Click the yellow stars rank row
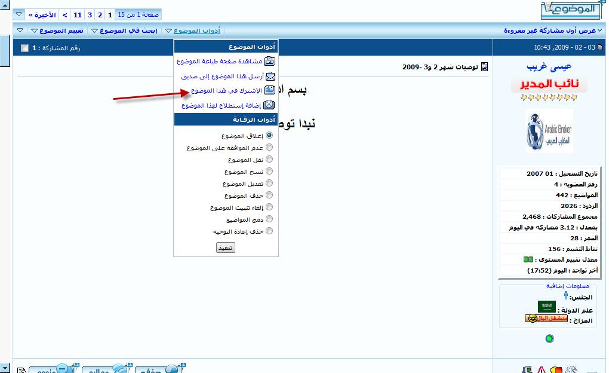 tap(549, 97)
